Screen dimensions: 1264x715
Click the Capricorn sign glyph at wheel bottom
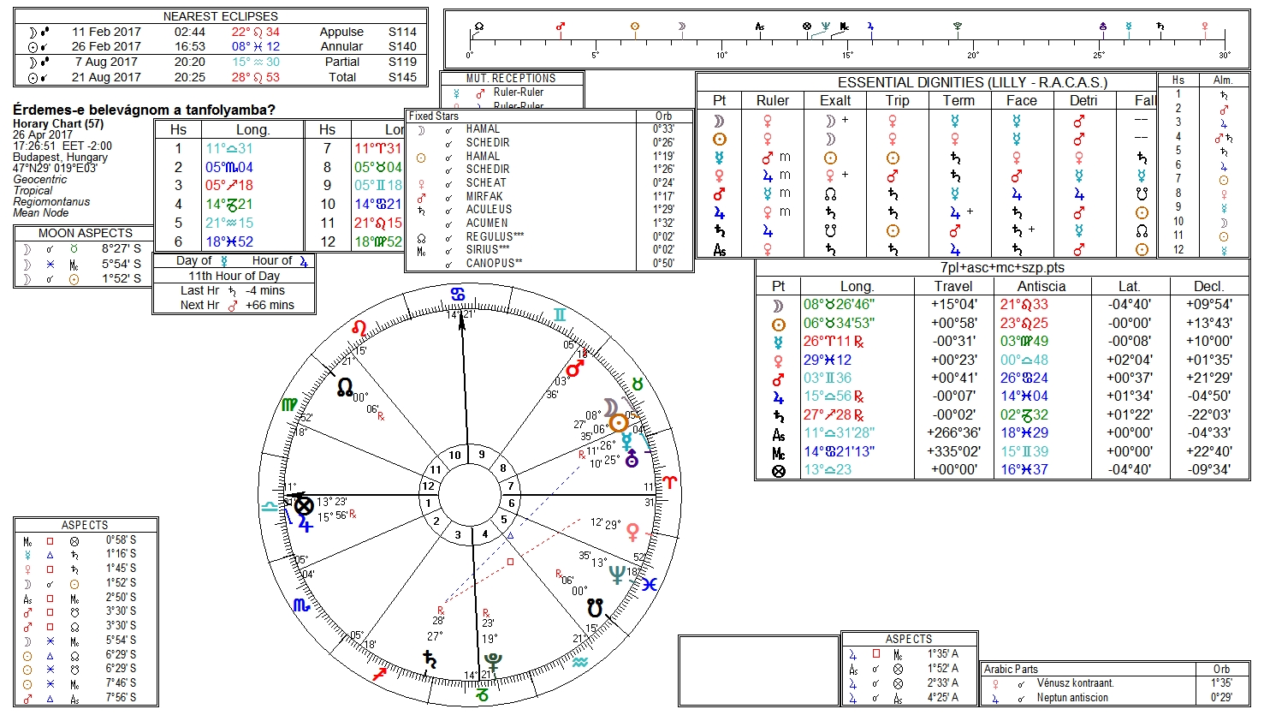click(482, 696)
